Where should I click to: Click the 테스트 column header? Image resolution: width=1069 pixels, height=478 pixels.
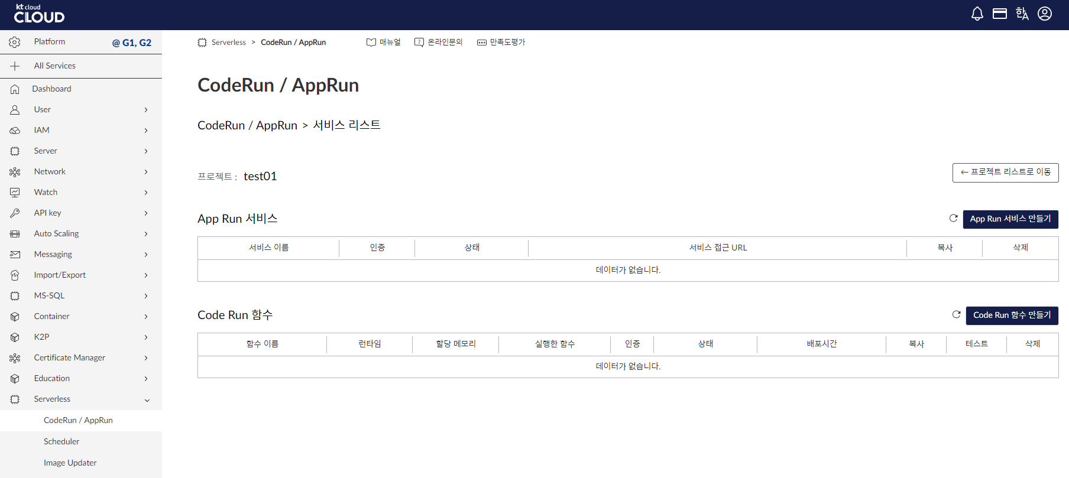(x=977, y=344)
